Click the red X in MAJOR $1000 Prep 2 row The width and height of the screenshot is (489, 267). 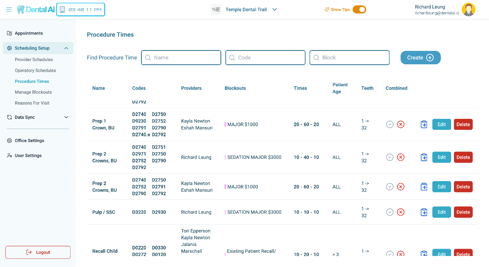pyautogui.click(x=401, y=187)
